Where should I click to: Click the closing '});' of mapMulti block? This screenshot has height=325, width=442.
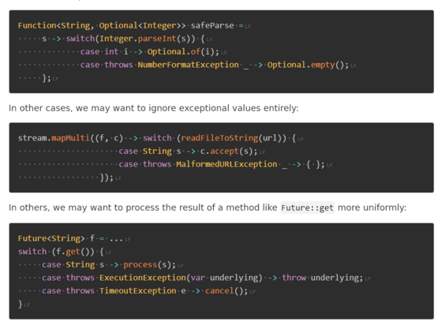(107, 177)
